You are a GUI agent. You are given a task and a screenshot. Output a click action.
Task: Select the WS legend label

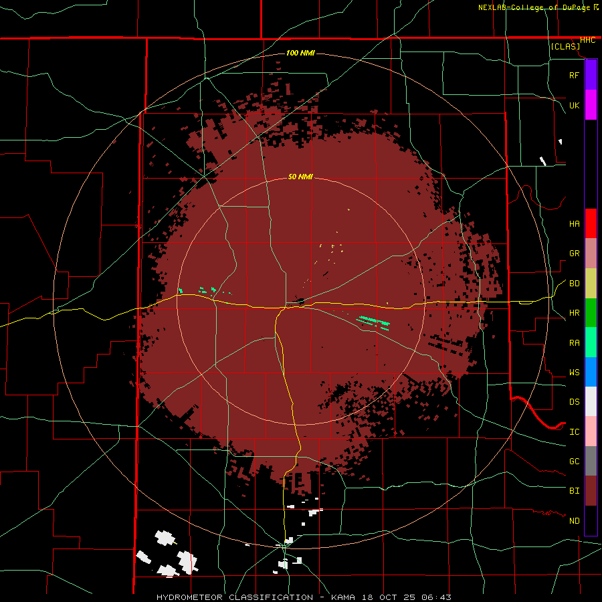pos(574,373)
